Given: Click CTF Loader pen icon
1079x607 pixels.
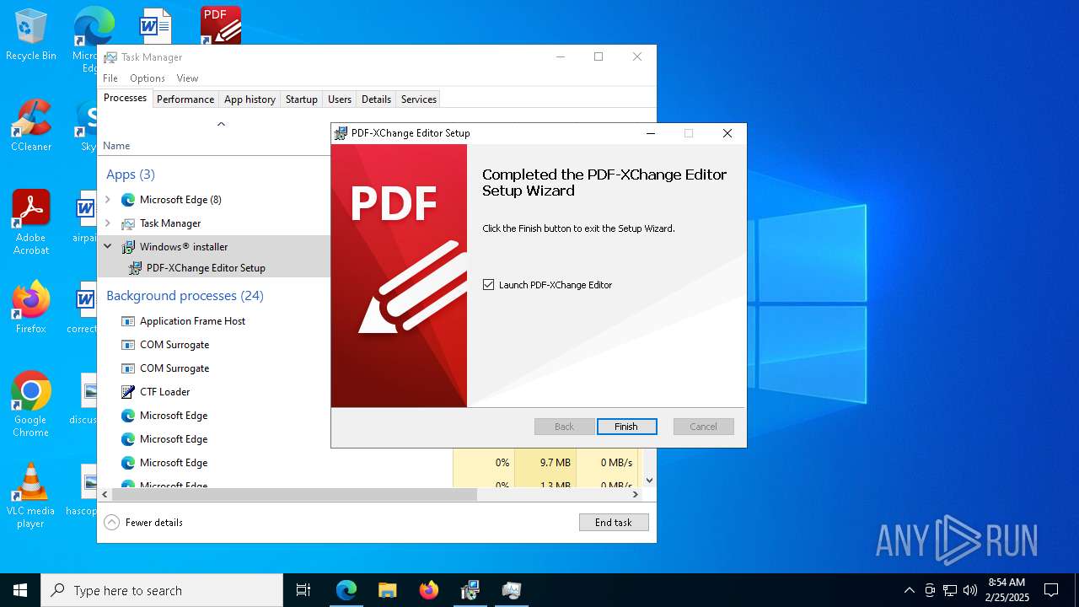Looking at the screenshot, I should (128, 392).
